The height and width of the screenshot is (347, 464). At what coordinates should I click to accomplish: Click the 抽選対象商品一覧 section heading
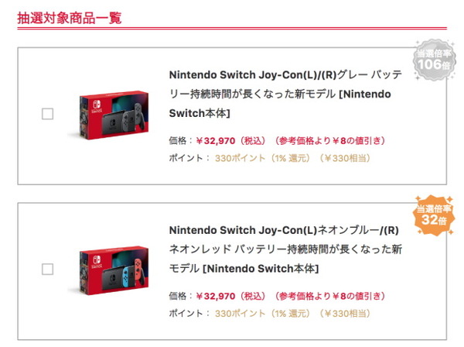pyautogui.click(x=70, y=18)
